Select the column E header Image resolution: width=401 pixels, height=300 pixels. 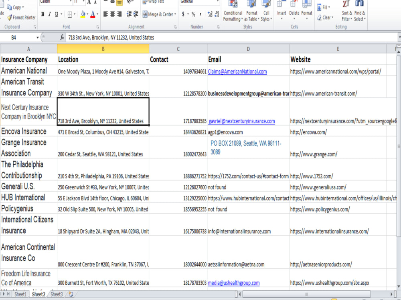pos(338,49)
